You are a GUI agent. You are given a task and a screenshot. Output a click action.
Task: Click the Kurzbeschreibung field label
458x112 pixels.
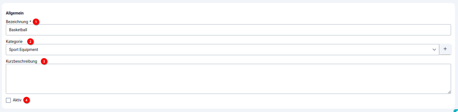click(21, 61)
